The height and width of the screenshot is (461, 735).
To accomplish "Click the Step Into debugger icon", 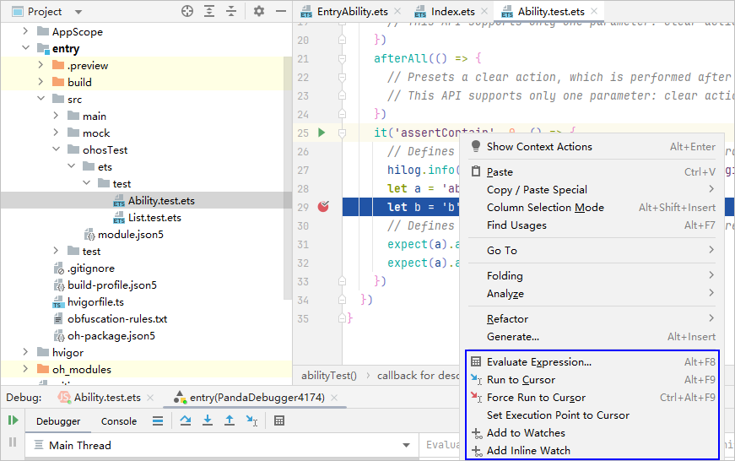I will click(x=208, y=420).
